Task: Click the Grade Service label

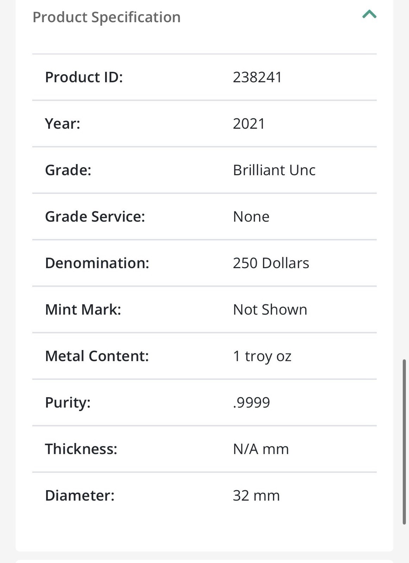Action: tap(95, 217)
